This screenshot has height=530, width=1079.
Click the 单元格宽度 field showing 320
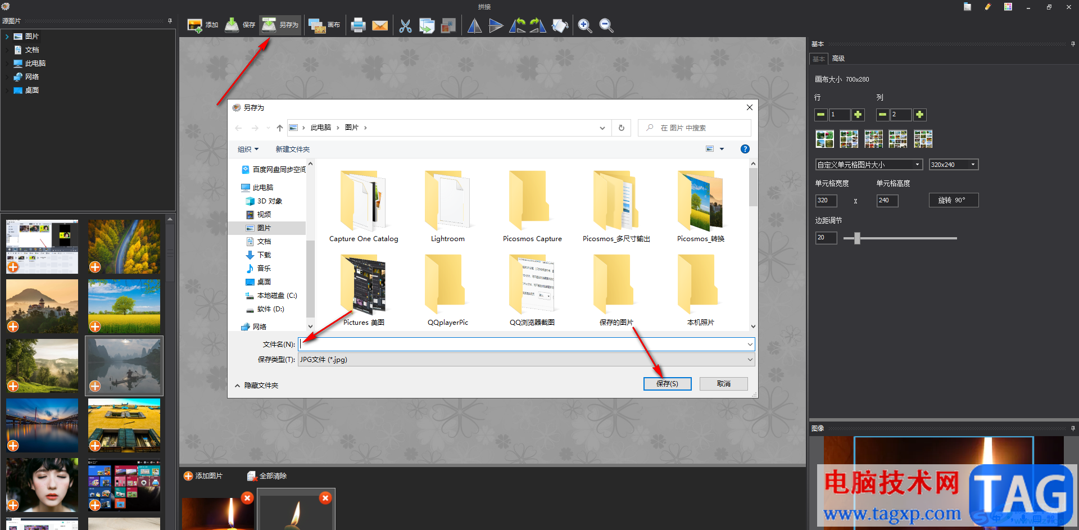[x=826, y=201]
